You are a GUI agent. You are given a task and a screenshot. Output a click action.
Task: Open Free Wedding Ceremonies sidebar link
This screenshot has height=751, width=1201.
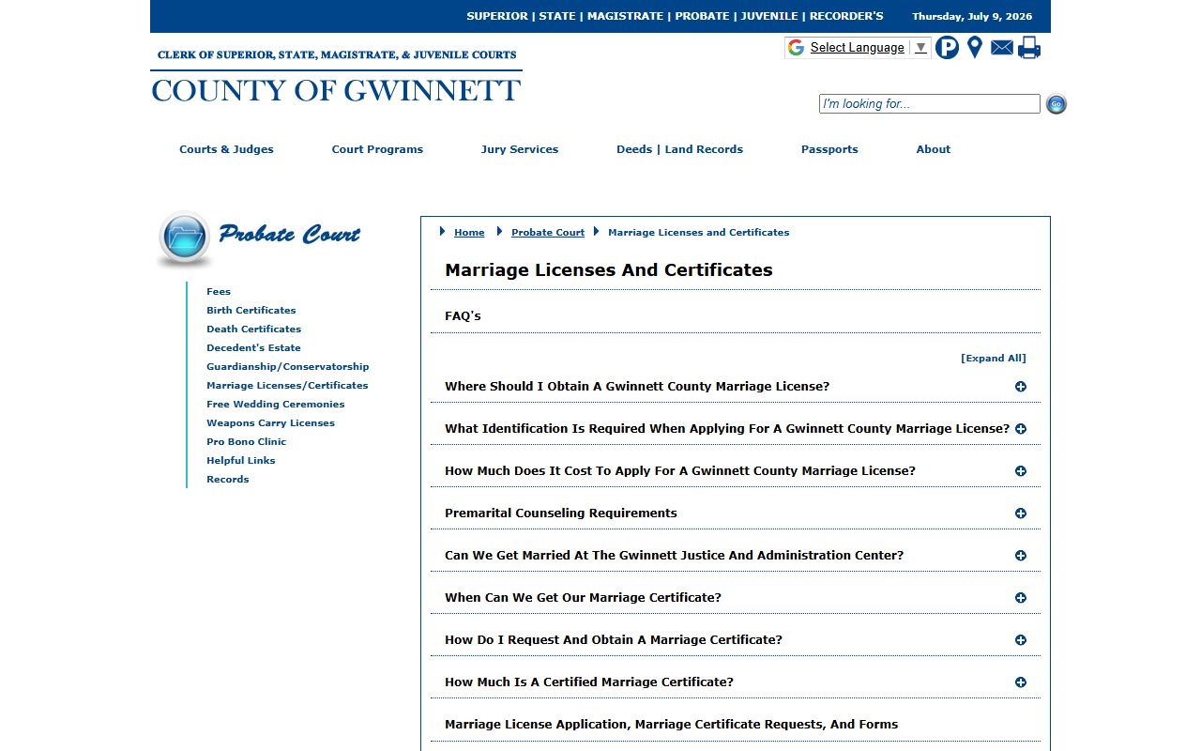pos(276,404)
